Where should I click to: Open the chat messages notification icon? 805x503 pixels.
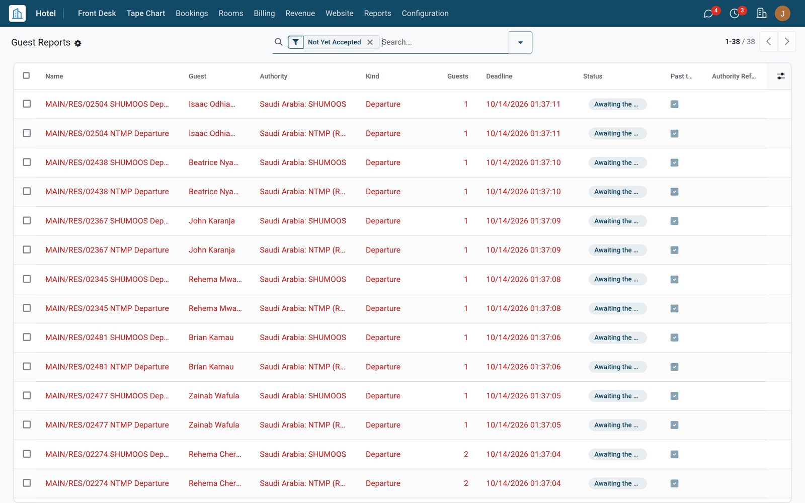tap(708, 14)
